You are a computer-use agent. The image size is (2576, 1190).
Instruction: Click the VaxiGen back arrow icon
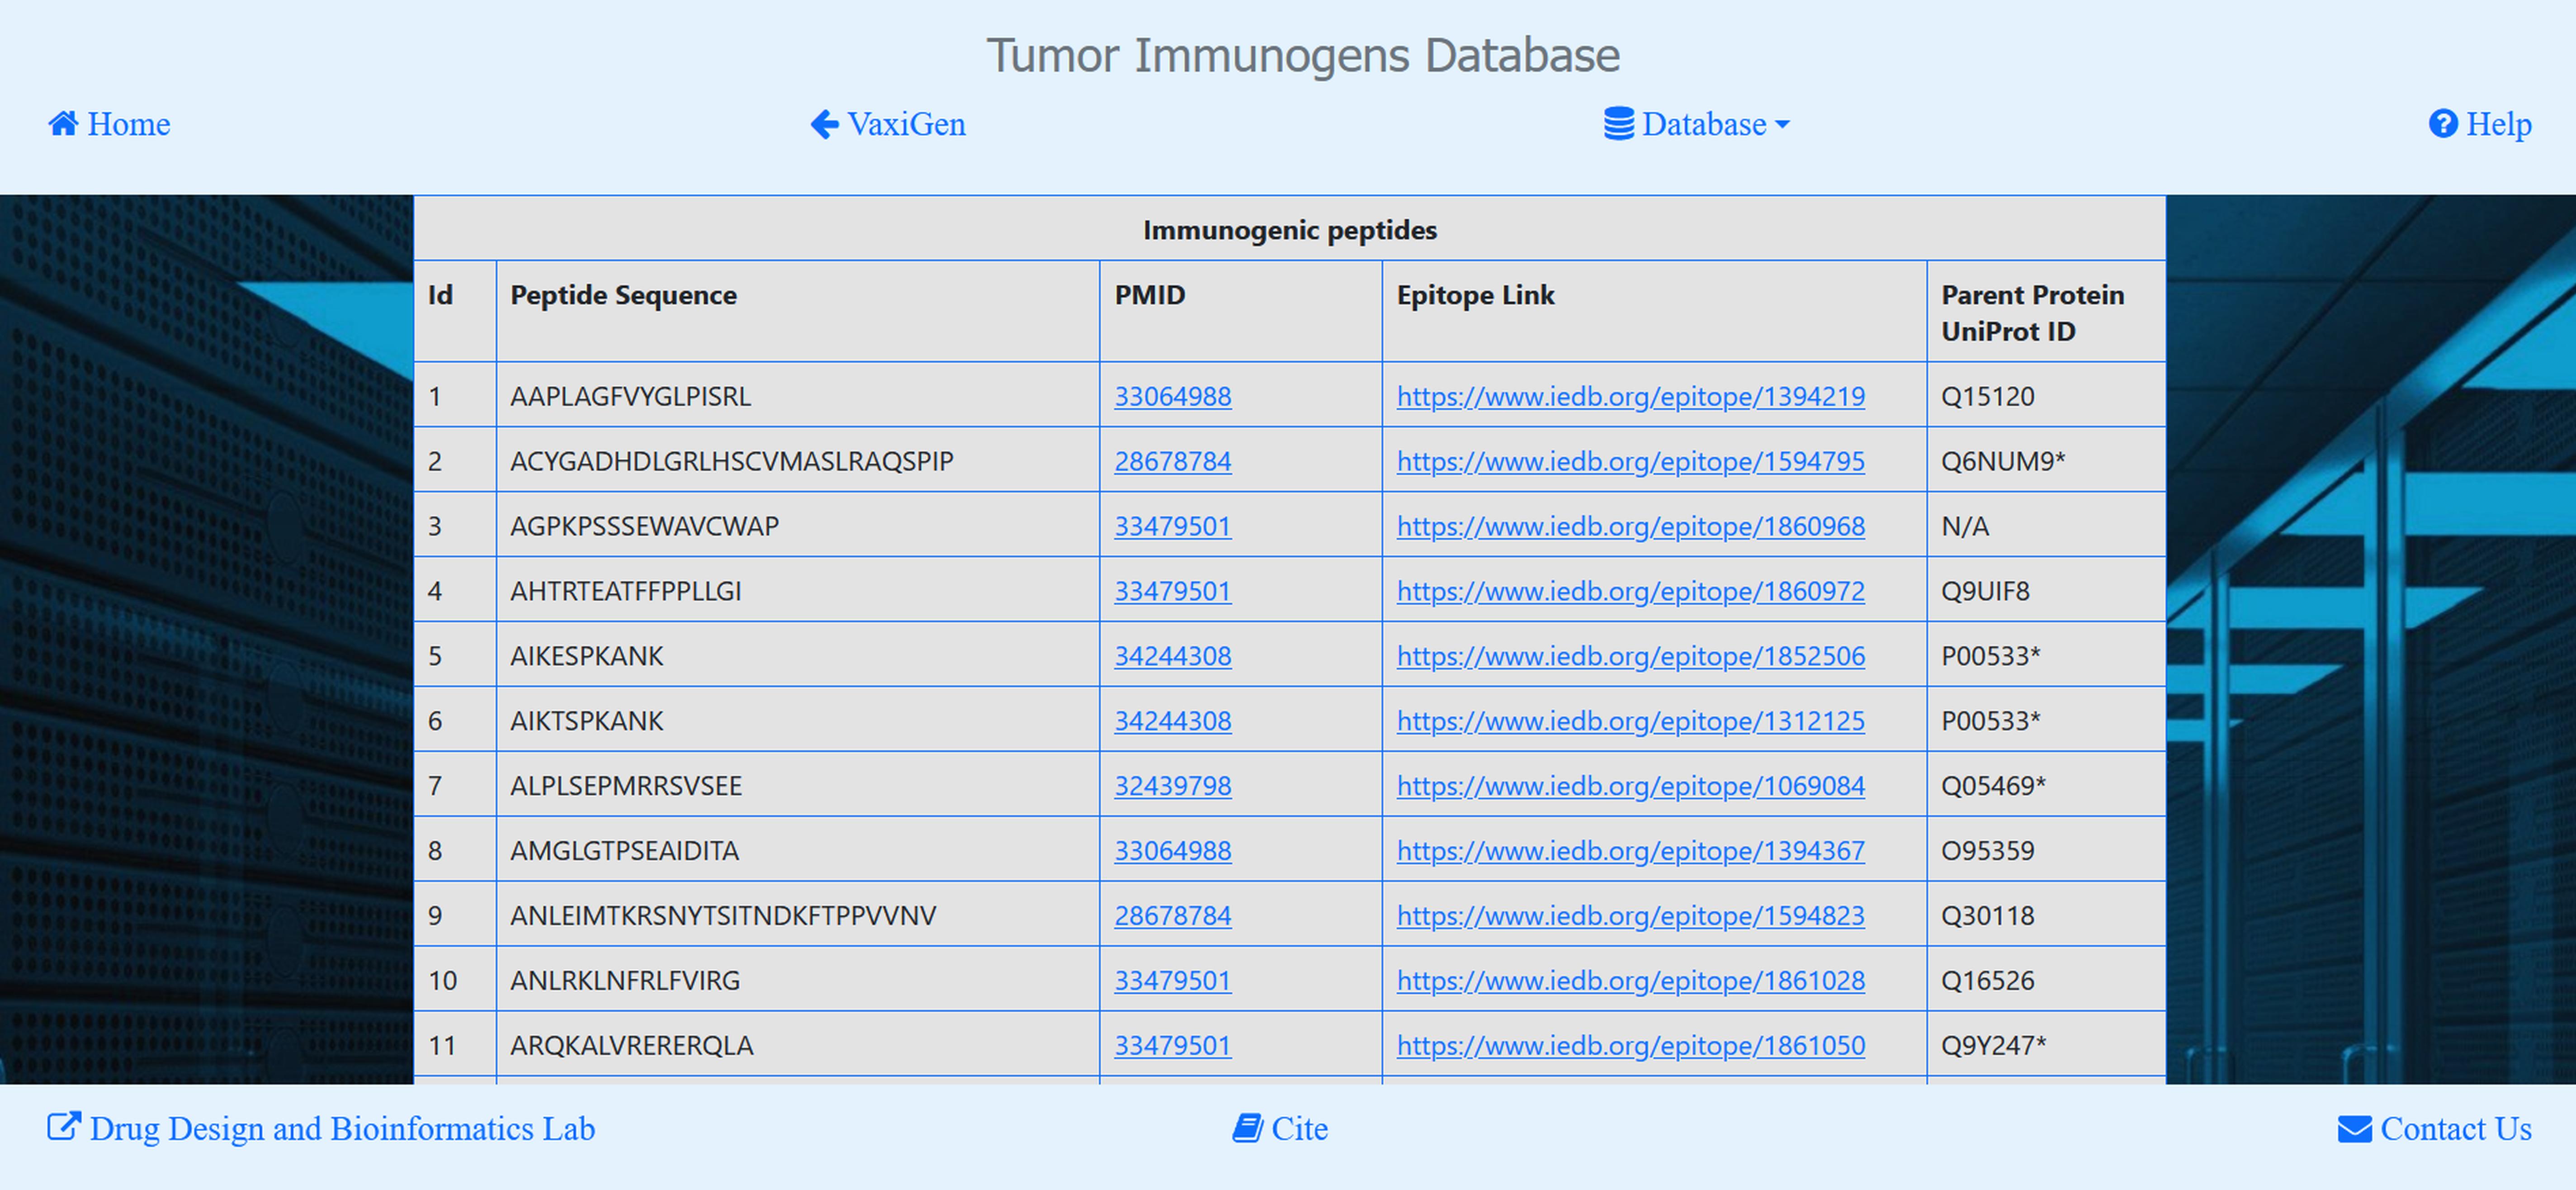tap(824, 124)
